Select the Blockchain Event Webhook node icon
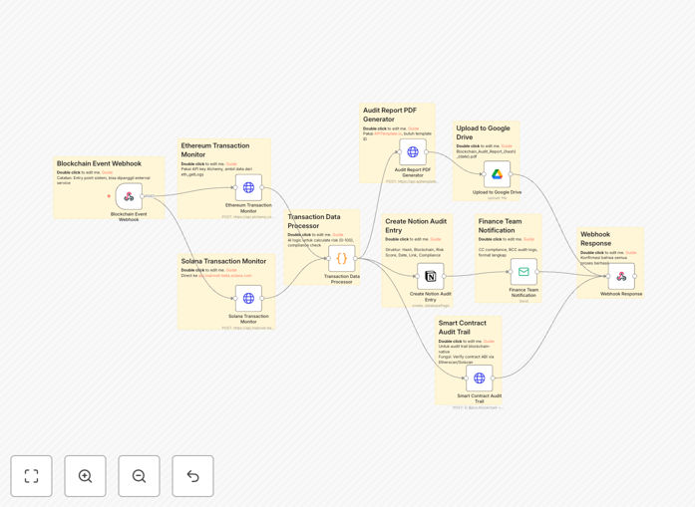This screenshot has height=507, width=695. [x=129, y=196]
